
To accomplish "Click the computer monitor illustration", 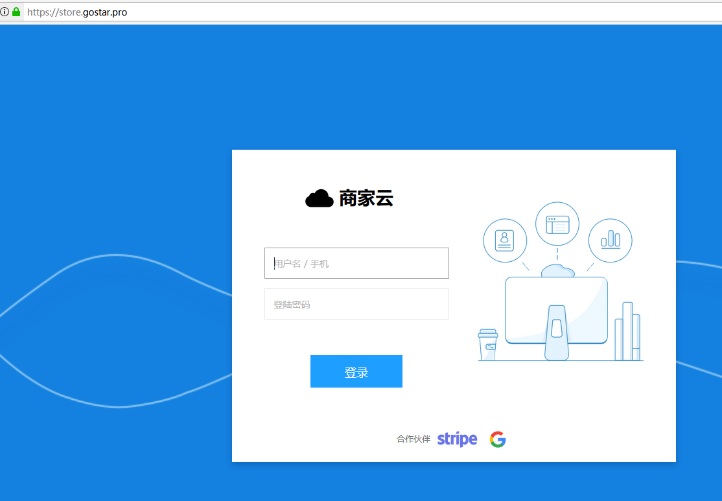I will (x=556, y=318).
